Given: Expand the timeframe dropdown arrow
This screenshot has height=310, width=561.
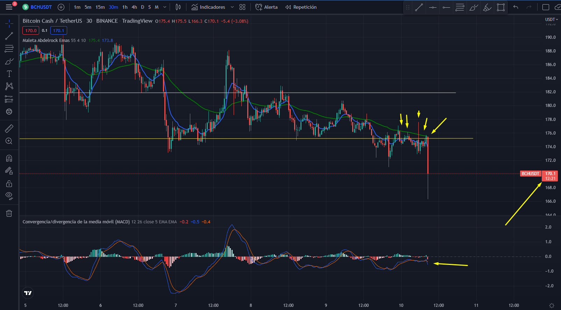Looking at the screenshot, I should (165, 7).
